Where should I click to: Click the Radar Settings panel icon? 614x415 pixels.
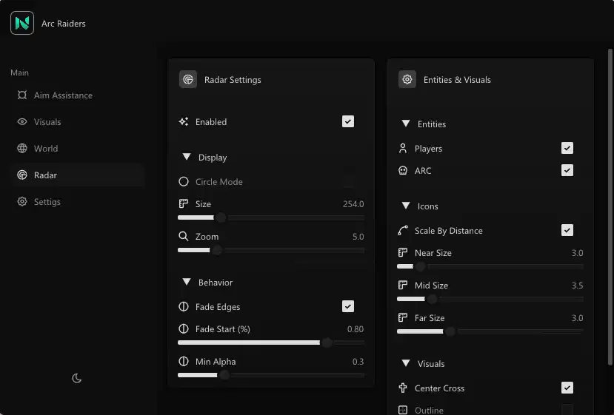188,80
